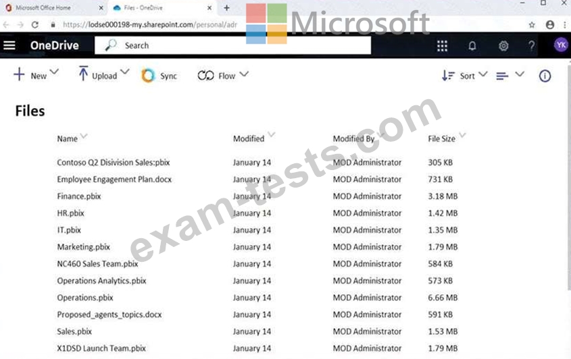The height and width of the screenshot is (359, 571).
Task: Bookmark this page with star
Action: point(532,25)
